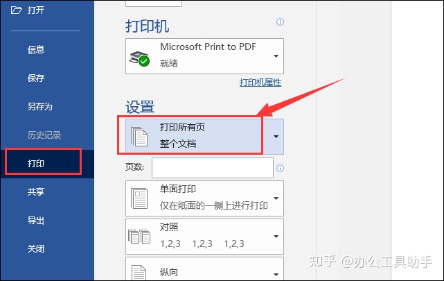Click into the 页数 input field
Image resolution: width=444 pixels, height=281 pixels.
[x=213, y=168]
